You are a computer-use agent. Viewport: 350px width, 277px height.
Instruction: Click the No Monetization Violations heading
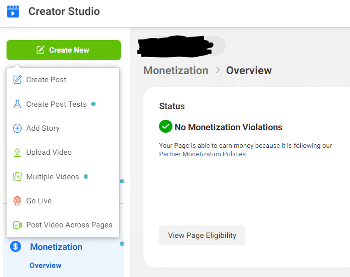pos(228,127)
